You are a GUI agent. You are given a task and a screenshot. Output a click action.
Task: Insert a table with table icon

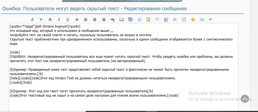(x=184, y=19)
